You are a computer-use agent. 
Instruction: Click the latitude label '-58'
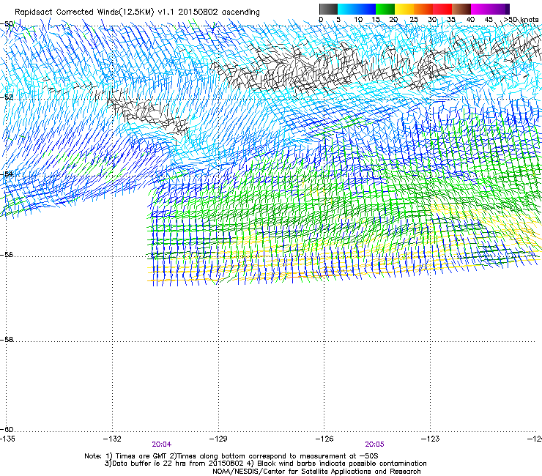[x=7, y=340]
